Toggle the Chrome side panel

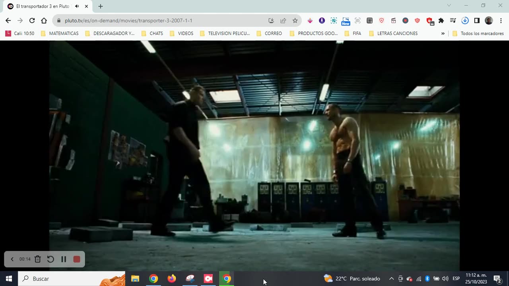click(x=477, y=21)
